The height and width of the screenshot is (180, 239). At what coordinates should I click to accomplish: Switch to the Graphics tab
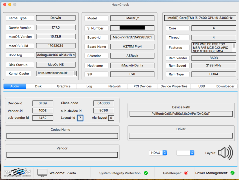click(64, 86)
